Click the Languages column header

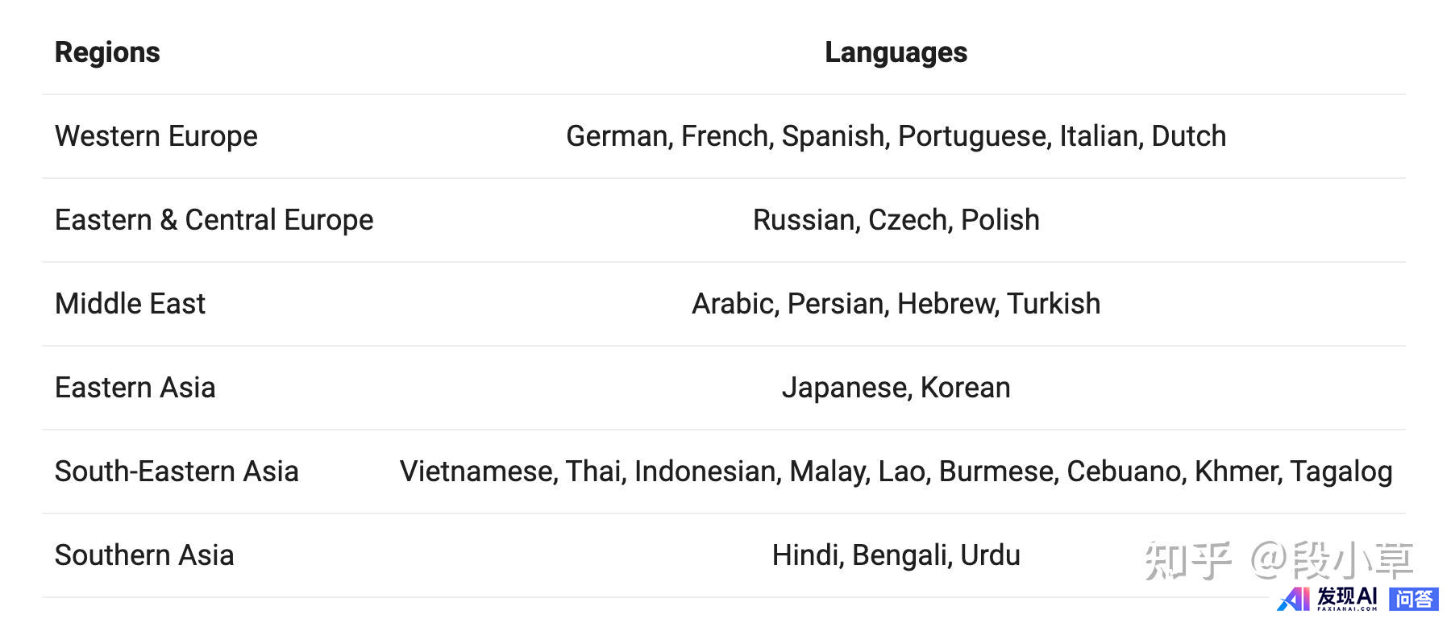point(896,52)
